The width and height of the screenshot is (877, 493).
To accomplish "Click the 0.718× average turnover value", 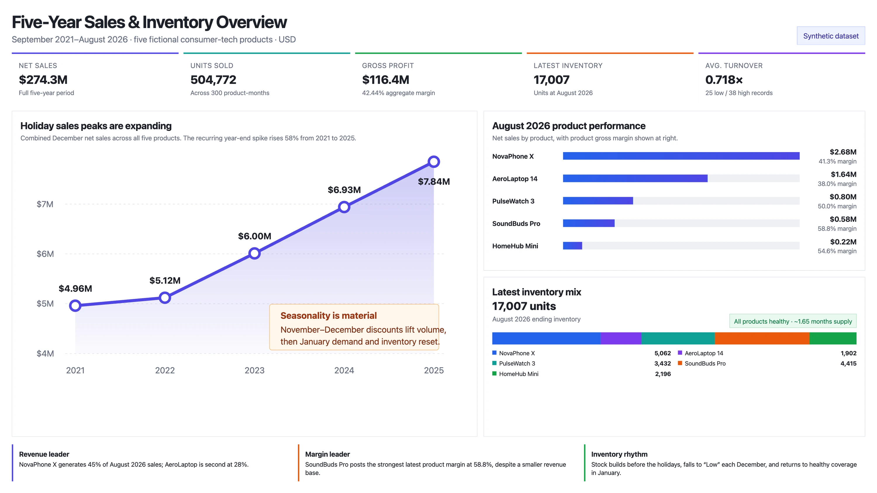I will pyautogui.click(x=724, y=80).
